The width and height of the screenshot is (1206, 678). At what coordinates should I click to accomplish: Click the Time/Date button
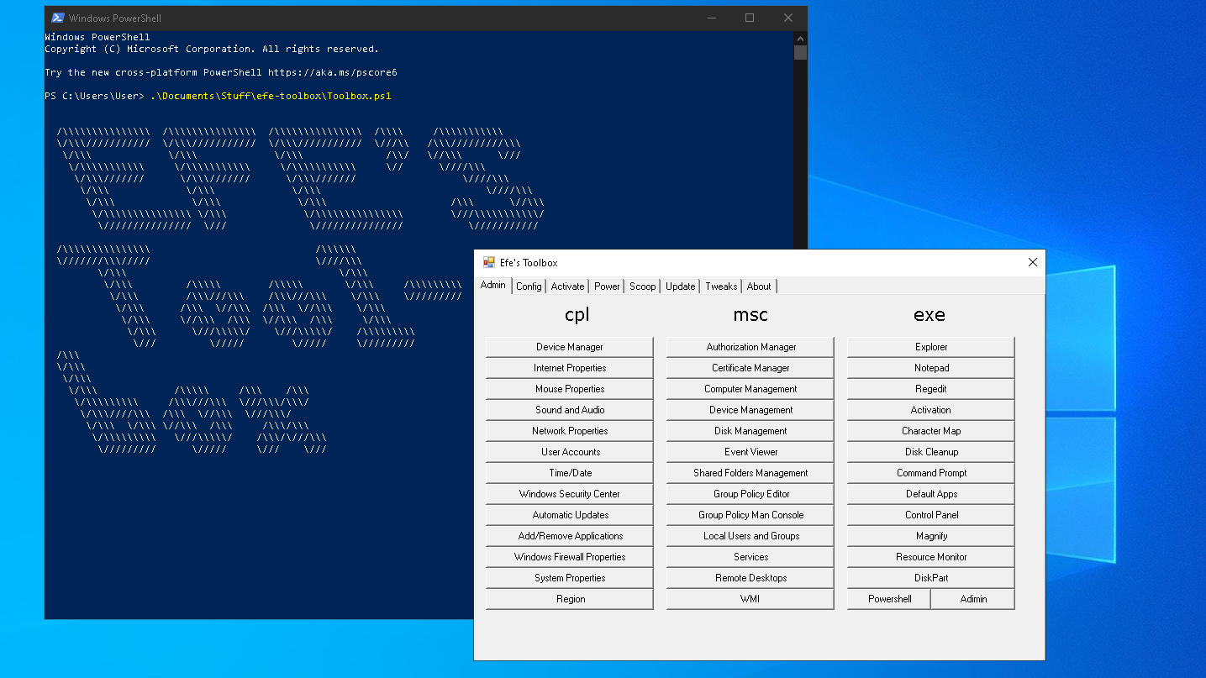click(570, 473)
